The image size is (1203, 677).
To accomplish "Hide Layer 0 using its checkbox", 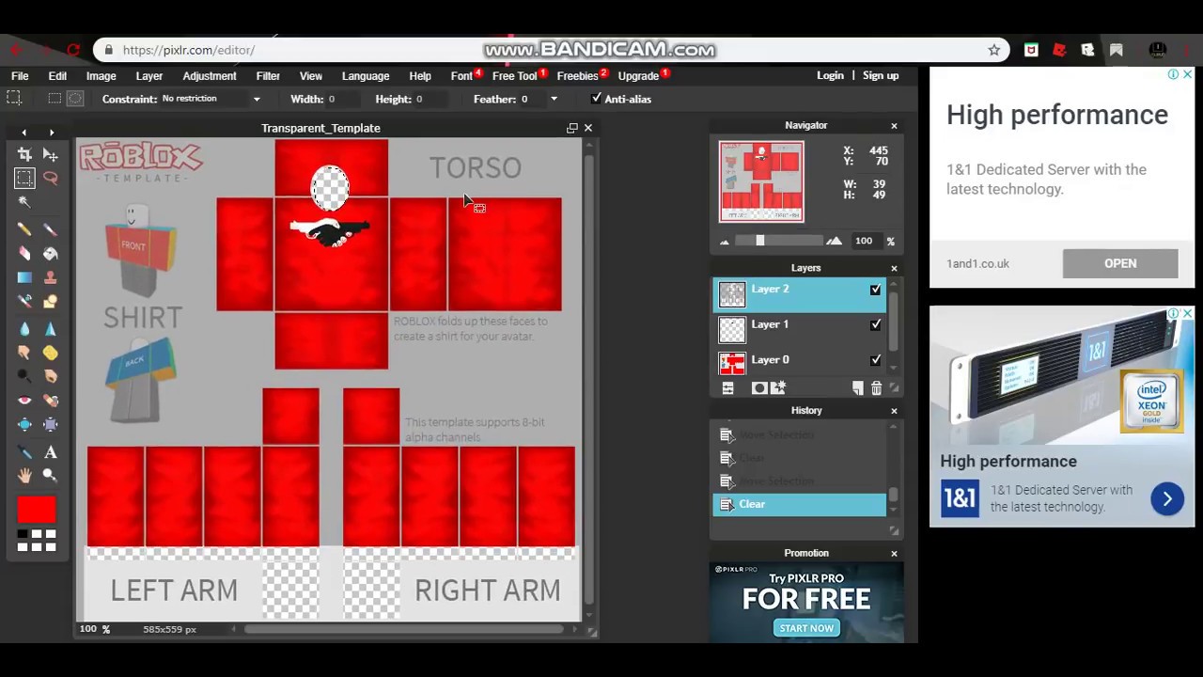I will point(876,360).
